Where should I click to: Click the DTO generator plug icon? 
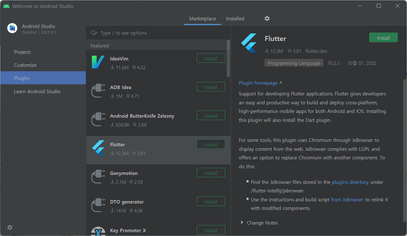[x=98, y=205]
